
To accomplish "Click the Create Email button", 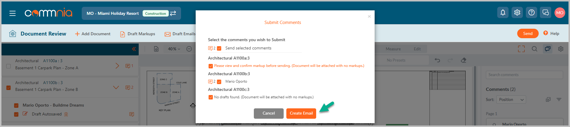I will point(301,113).
